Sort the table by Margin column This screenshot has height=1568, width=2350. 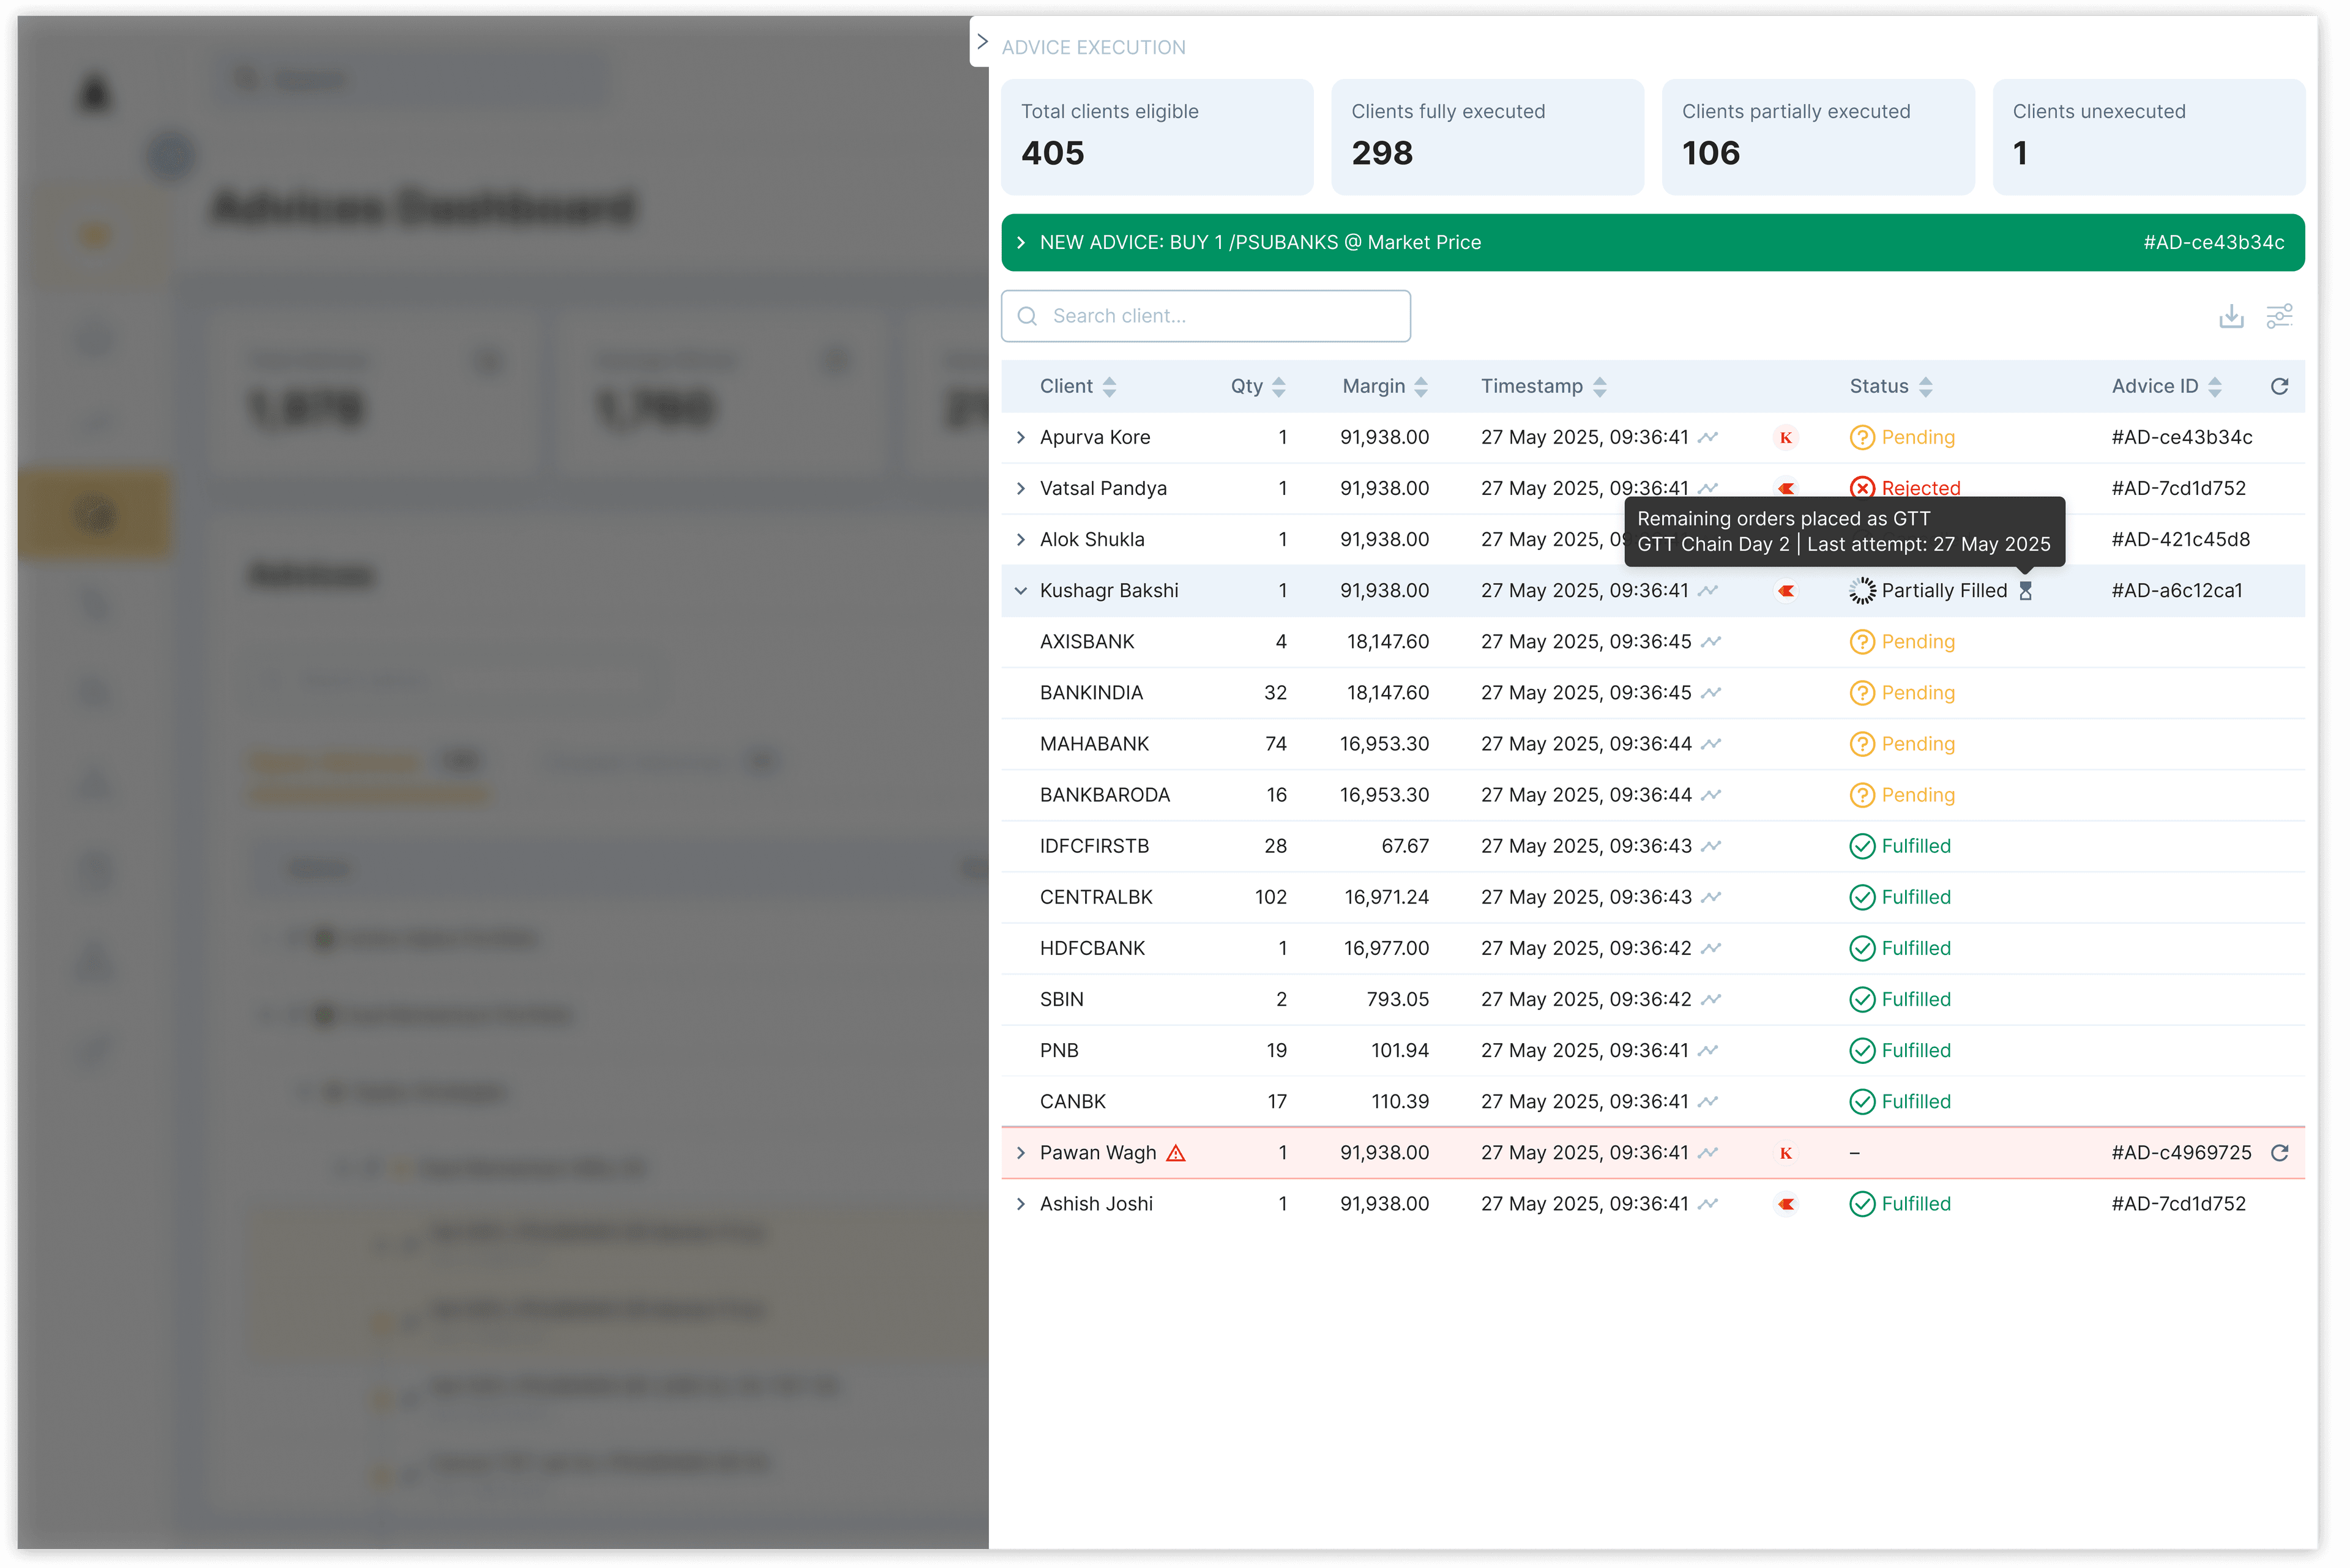tap(1420, 386)
